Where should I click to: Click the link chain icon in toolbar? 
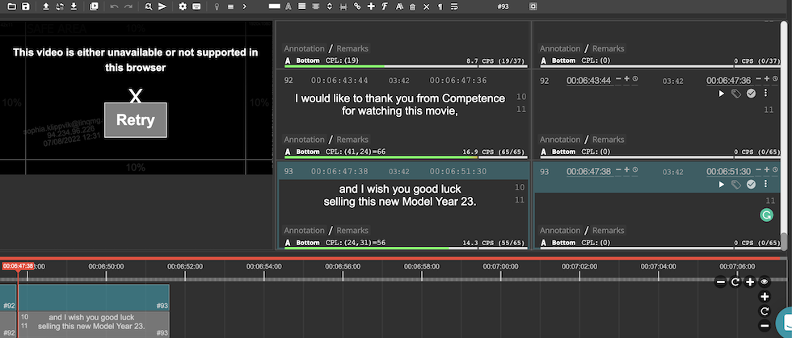(x=357, y=6)
